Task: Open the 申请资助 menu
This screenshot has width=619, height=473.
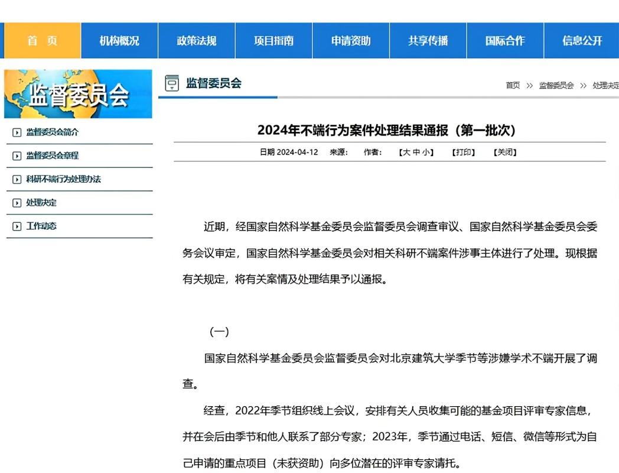Action: pos(351,41)
